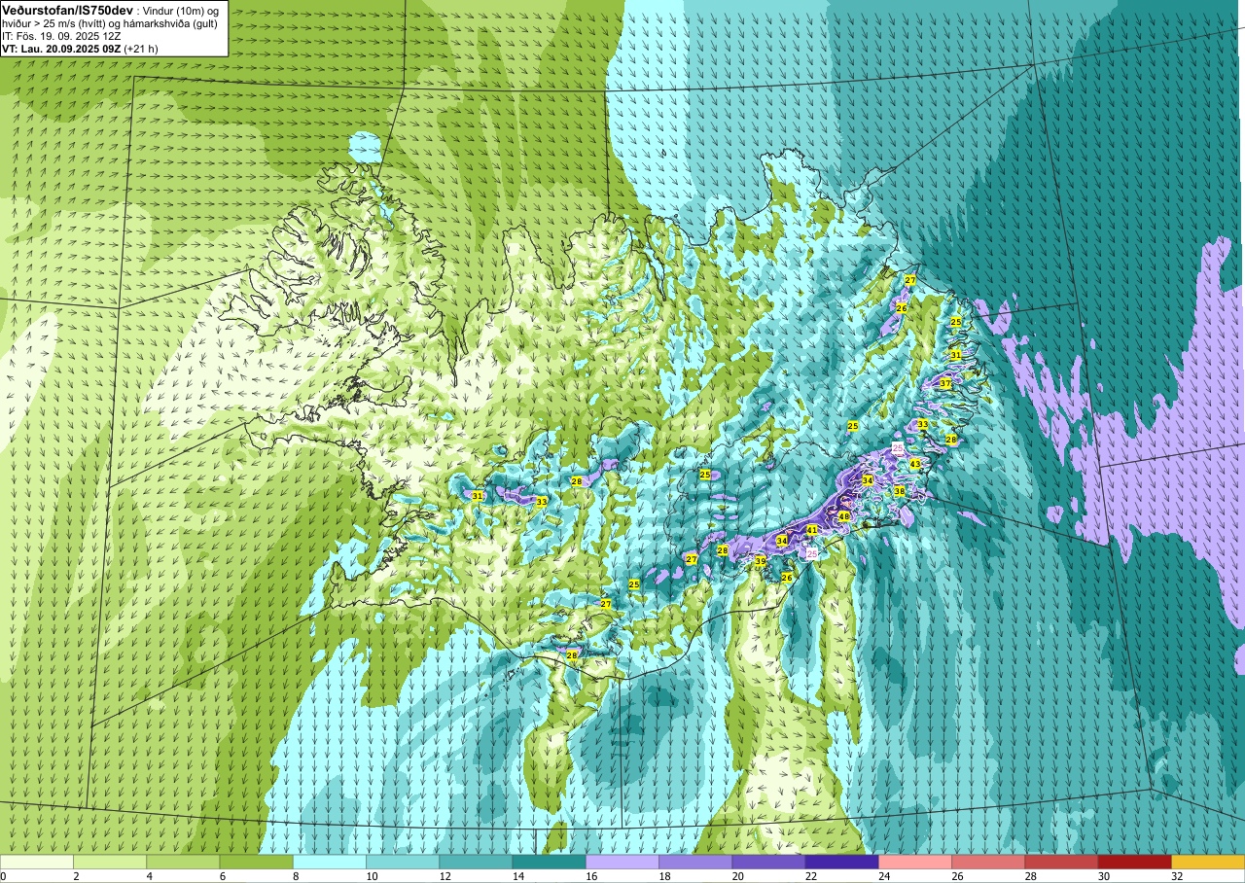Click the yellow 38 gust label
Screen dimensions: 1245x883
900,492
